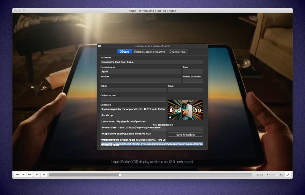This screenshot has width=305, height=195.
Task: Click the Дата input field
Action: (193, 71)
